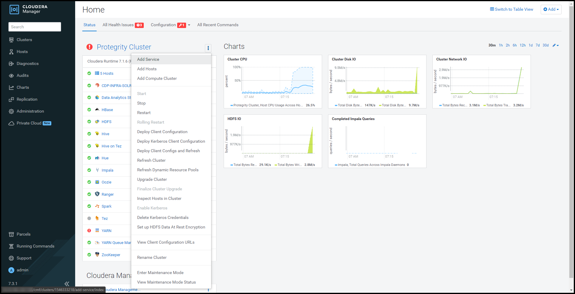Switch to All Health Issues tab
Screen dimensions: 575x294
(118, 25)
